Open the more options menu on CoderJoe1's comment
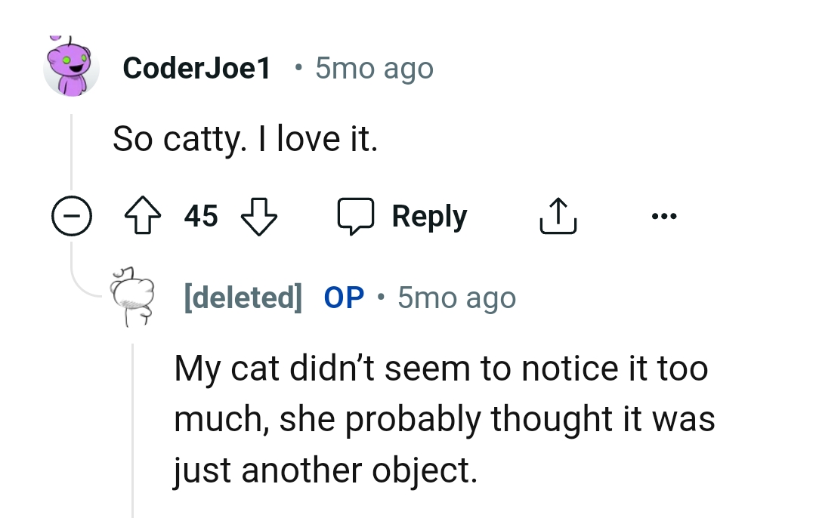 pyautogui.click(x=664, y=215)
